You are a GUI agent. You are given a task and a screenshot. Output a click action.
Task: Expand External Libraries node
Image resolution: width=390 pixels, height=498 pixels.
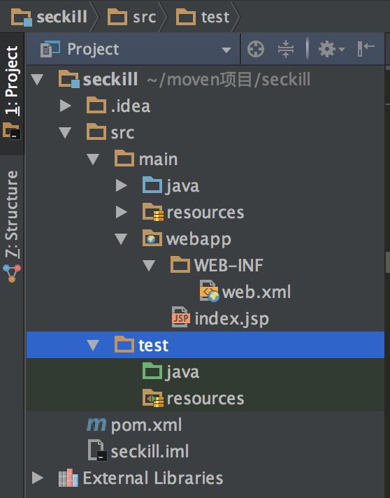point(38,478)
